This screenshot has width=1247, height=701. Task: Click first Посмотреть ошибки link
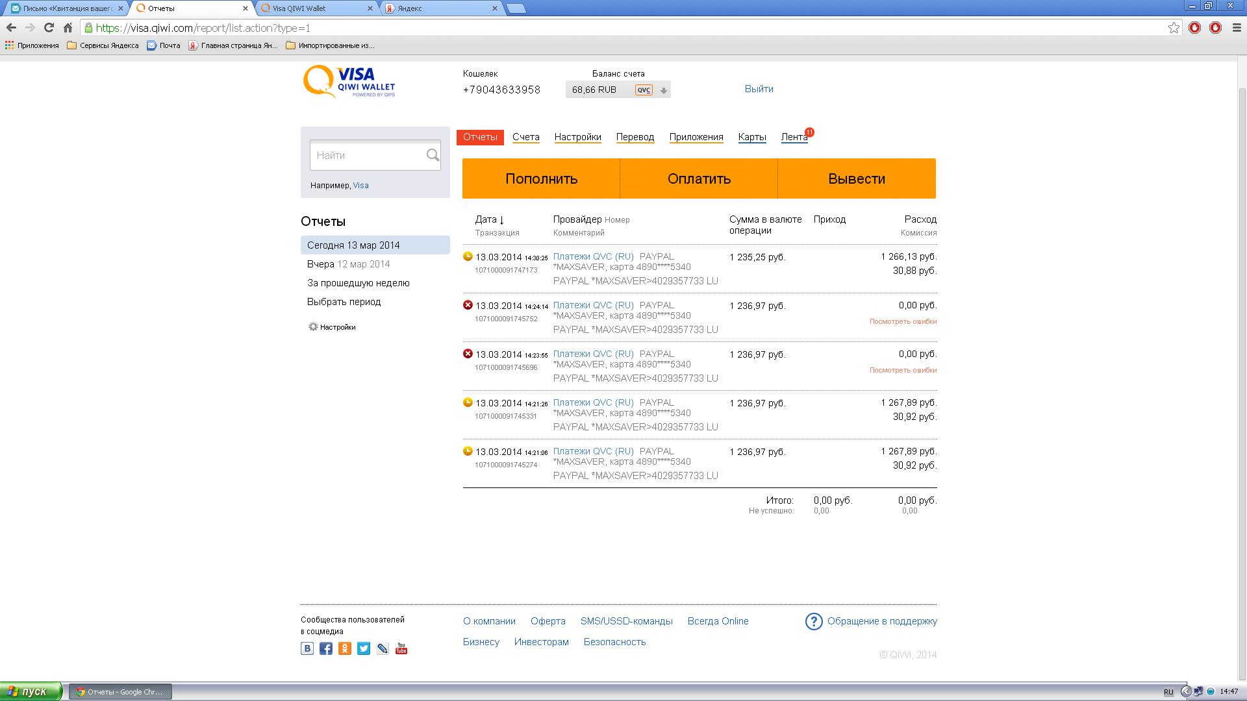click(903, 321)
